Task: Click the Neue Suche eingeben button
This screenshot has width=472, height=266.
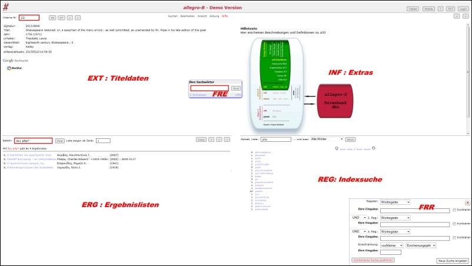Action: tap(453, 261)
